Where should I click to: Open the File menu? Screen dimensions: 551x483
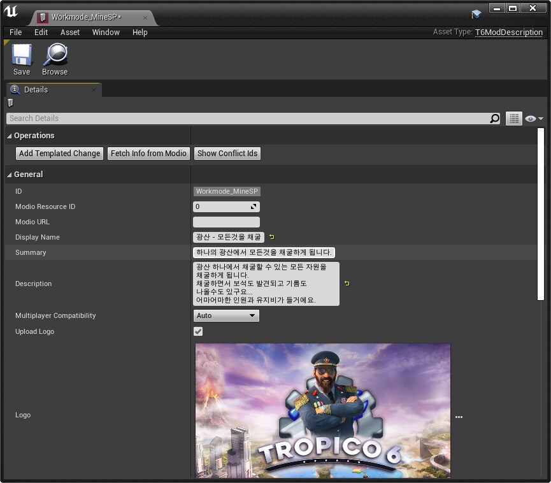click(x=15, y=32)
